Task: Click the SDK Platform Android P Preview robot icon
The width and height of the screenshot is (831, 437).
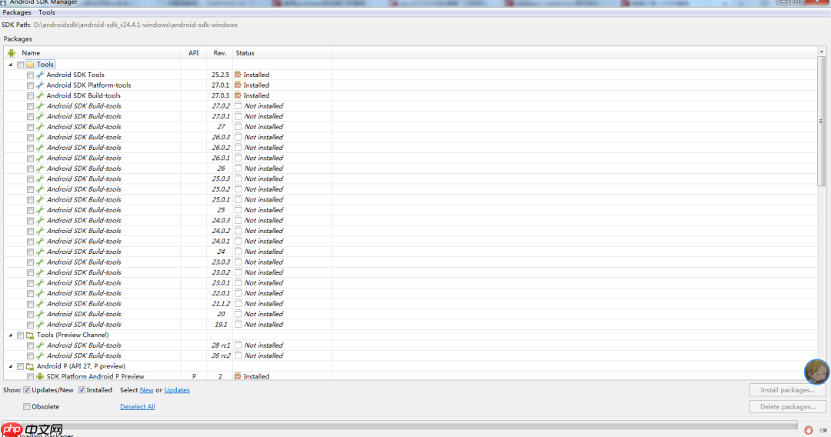Action: [40, 377]
